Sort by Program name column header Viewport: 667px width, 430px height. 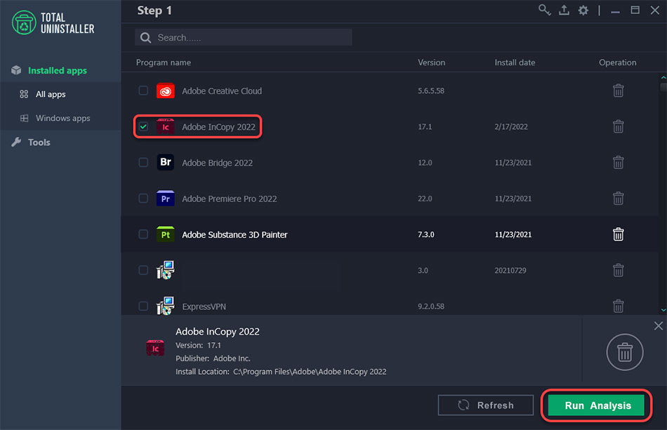tap(164, 62)
